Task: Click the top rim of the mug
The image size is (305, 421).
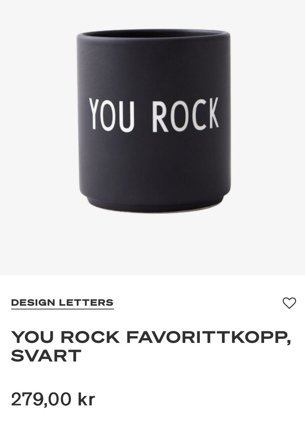Action: [x=153, y=34]
